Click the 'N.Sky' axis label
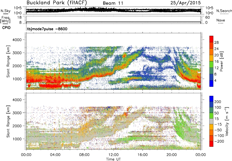Screen dimensions: 232x161 (6, 11)
